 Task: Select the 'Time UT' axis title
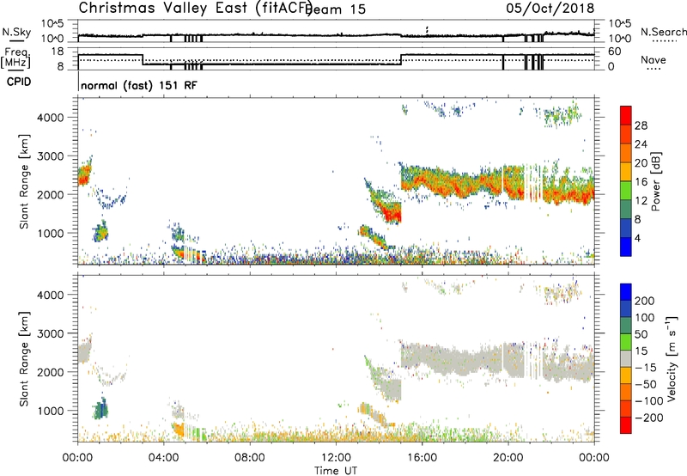point(336,471)
